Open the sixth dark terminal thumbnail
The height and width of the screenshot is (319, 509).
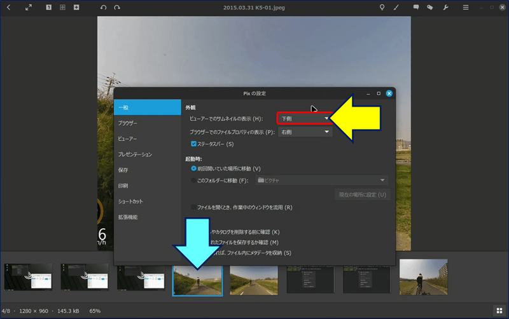[x=310, y=280]
